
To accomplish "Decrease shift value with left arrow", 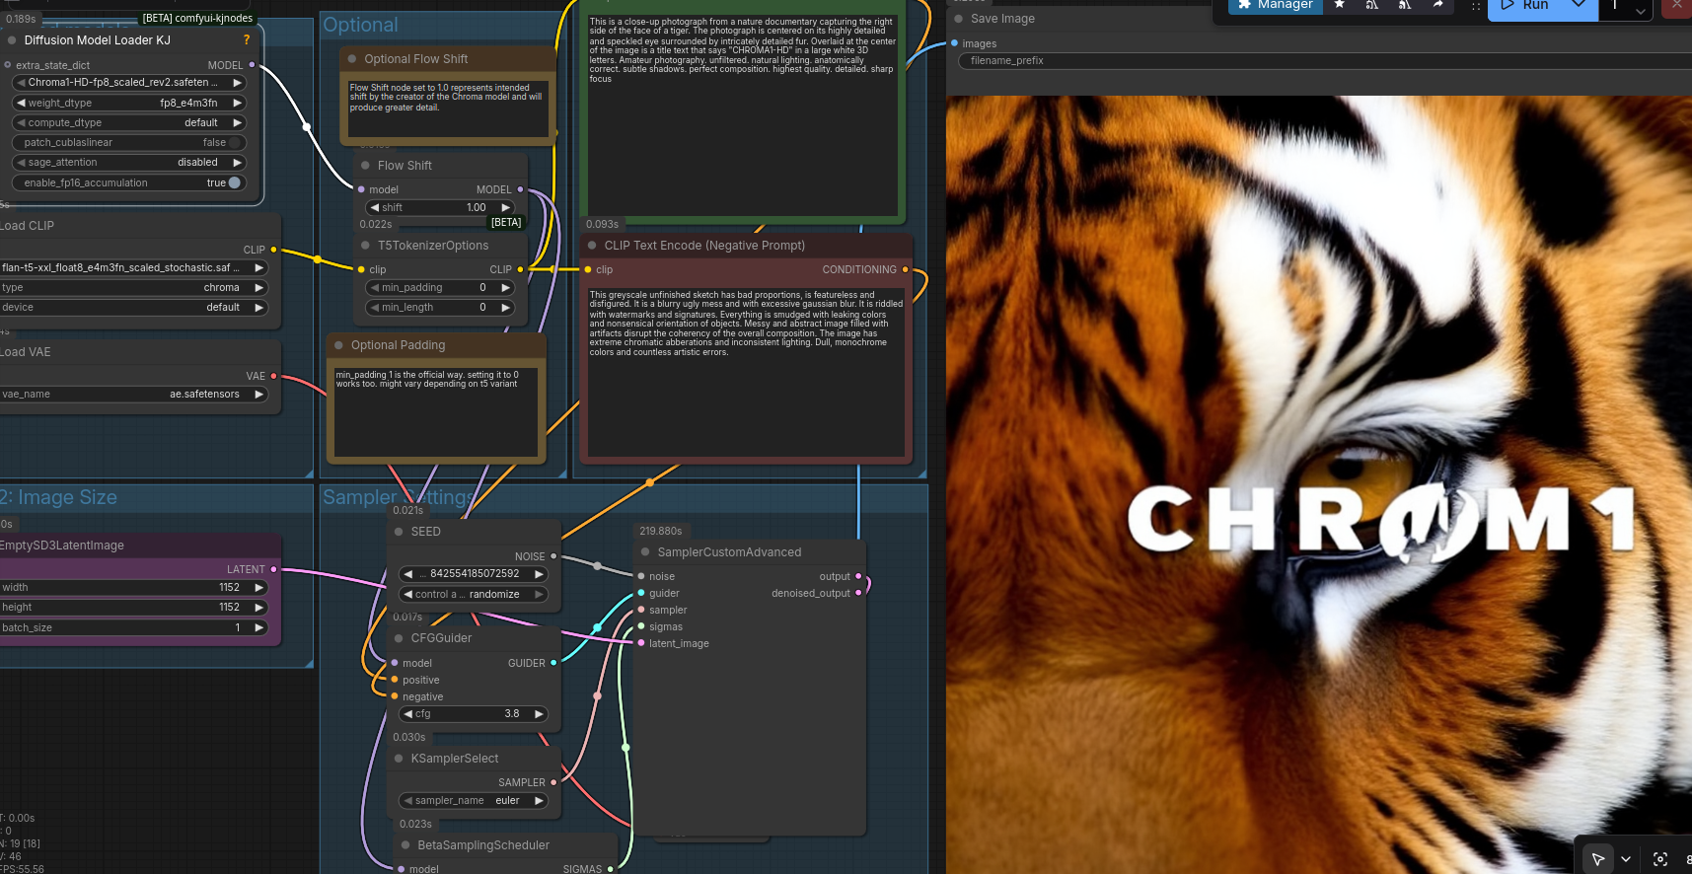I will [374, 207].
